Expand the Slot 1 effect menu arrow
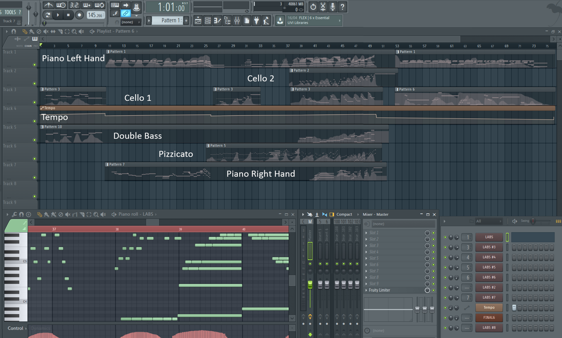The width and height of the screenshot is (562, 338). pos(366,233)
